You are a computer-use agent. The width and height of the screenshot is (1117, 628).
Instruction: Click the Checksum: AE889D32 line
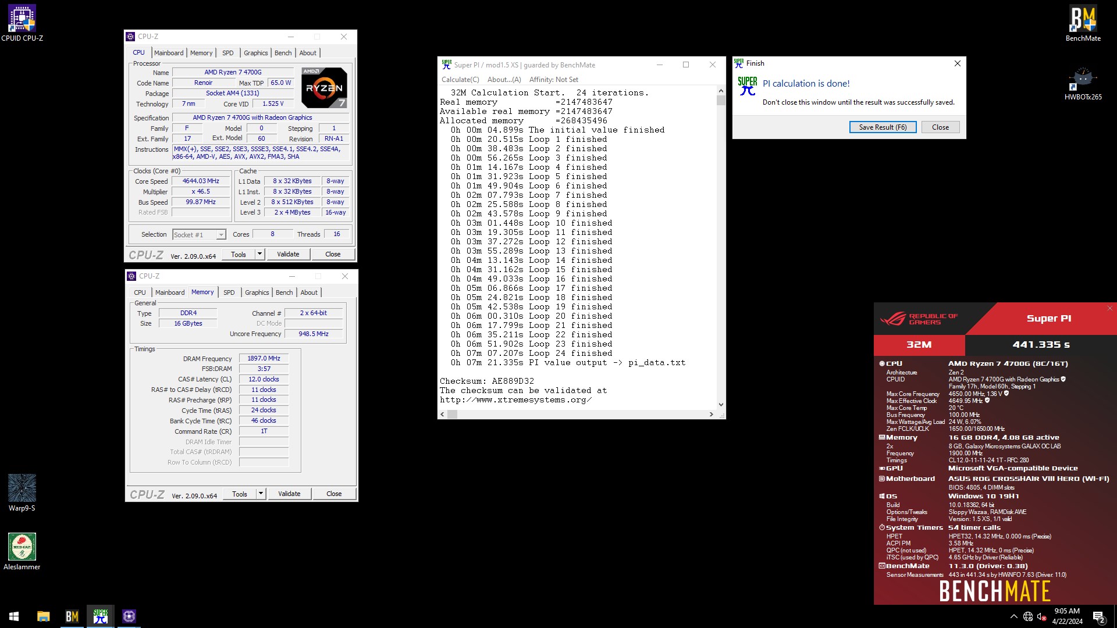pos(487,381)
